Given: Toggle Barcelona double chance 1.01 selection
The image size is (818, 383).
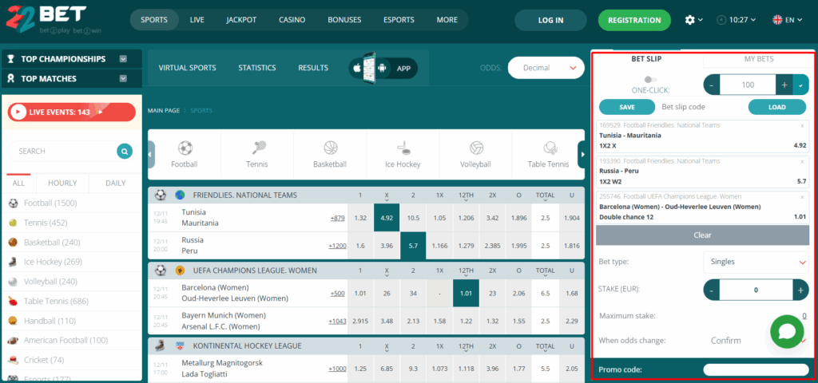Looking at the screenshot, I should click(466, 294).
